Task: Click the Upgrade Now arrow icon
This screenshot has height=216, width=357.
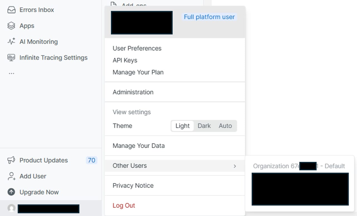Action: click(11, 192)
